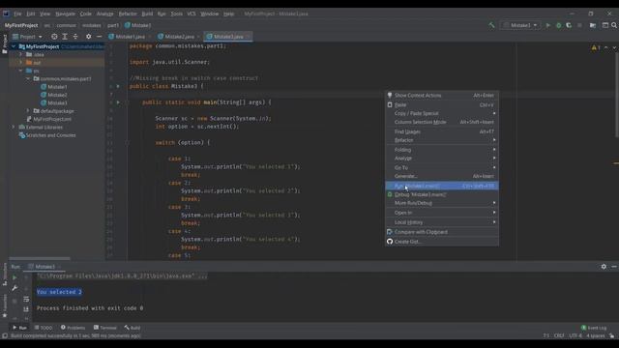Choose Generate... in context menu
The width and height of the screenshot is (619, 348).
pyautogui.click(x=442, y=176)
